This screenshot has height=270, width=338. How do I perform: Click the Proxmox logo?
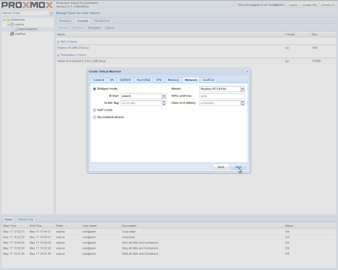pos(27,5)
